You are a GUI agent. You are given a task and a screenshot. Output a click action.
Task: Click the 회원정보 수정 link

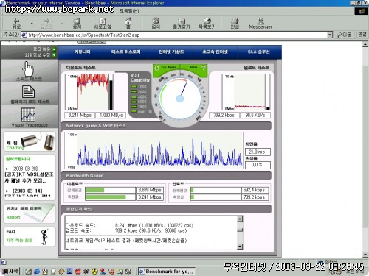(x=40, y=54)
